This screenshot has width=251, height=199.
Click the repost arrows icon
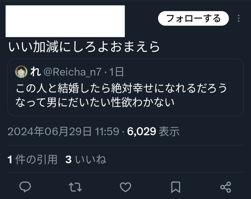tap(75, 187)
